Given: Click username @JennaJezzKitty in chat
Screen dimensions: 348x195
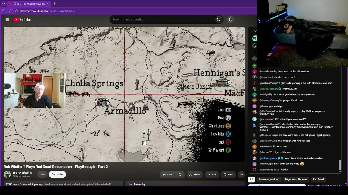Looking at the screenshot, I should coord(269,89).
